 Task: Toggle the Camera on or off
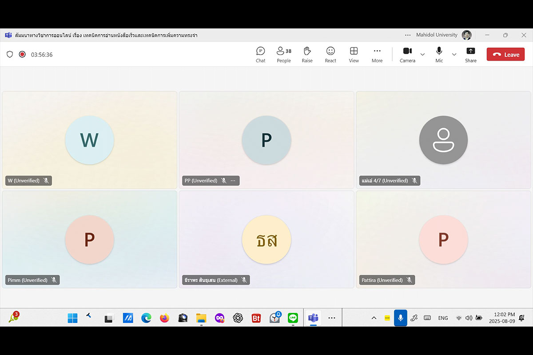click(407, 54)
